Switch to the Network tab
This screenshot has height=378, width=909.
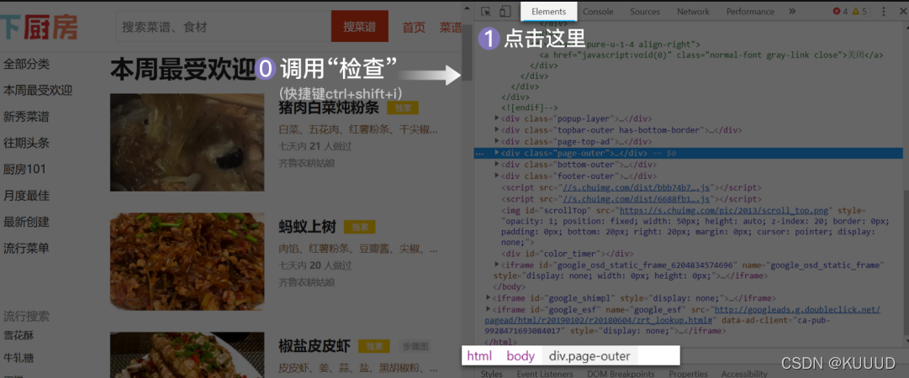click(693, 12)
